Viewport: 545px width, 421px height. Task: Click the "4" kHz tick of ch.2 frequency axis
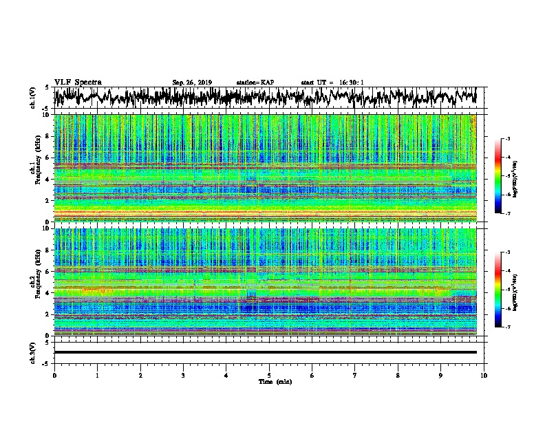click(x=48, y=293)
